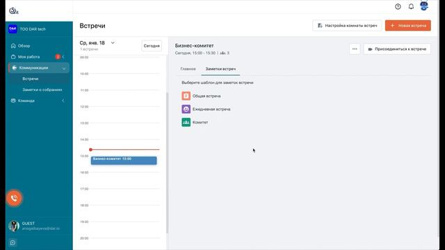Select the Комитет label
Screen dimensions: 445x250
(x=200, y=122)
